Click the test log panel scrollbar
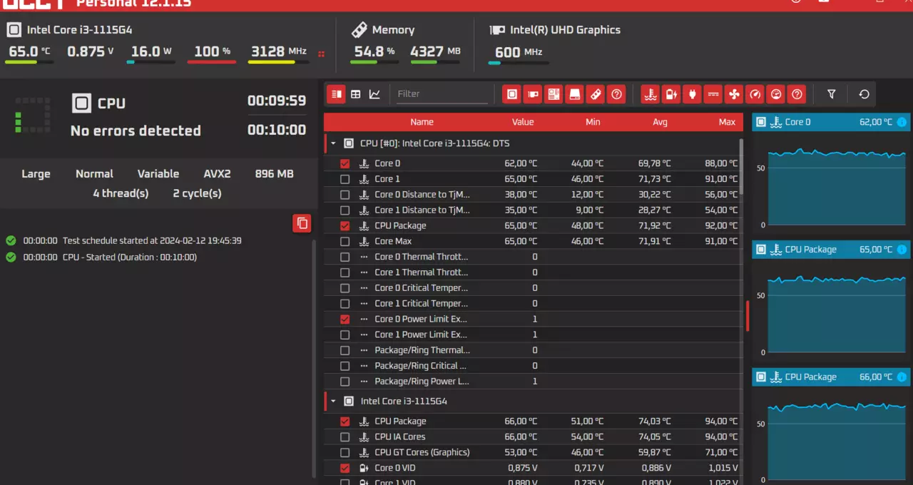Viewport: 913px width, 485px height. (x=314, y=358)
